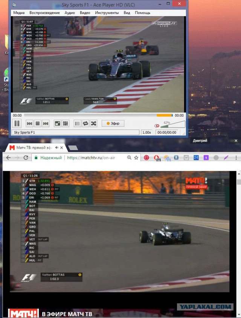The width and height of the screenshot is (241, 318).
Task: Click the gray globe extension icon
Action: [216, 158]
